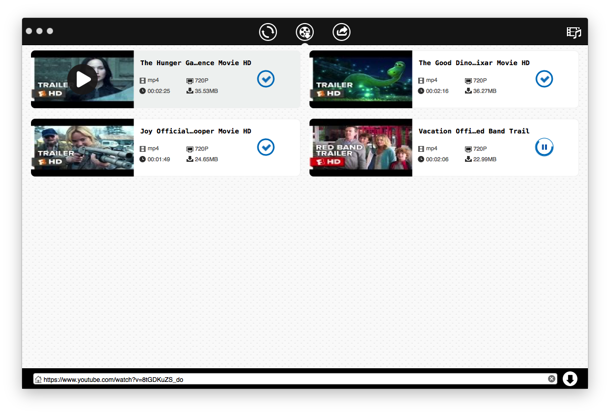Click the 35.53MB file size text
Screen dimensions: 610x415
click(x=206, y=91)
